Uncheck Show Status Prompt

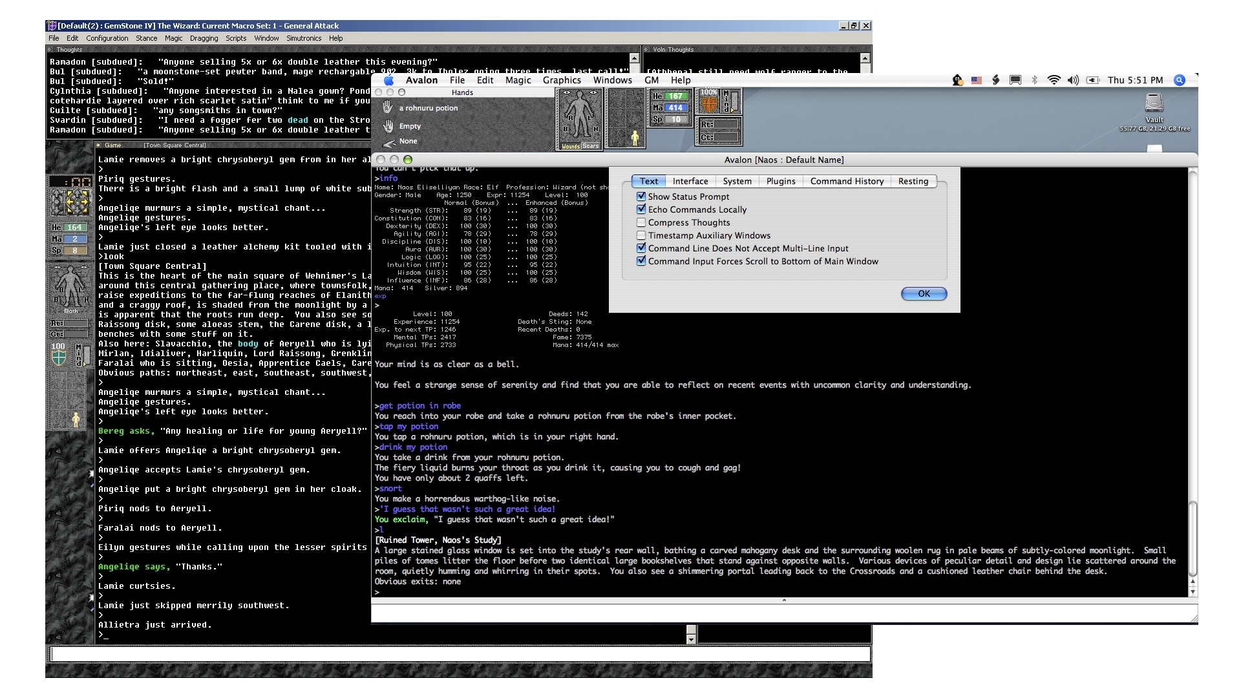(641, 196)
